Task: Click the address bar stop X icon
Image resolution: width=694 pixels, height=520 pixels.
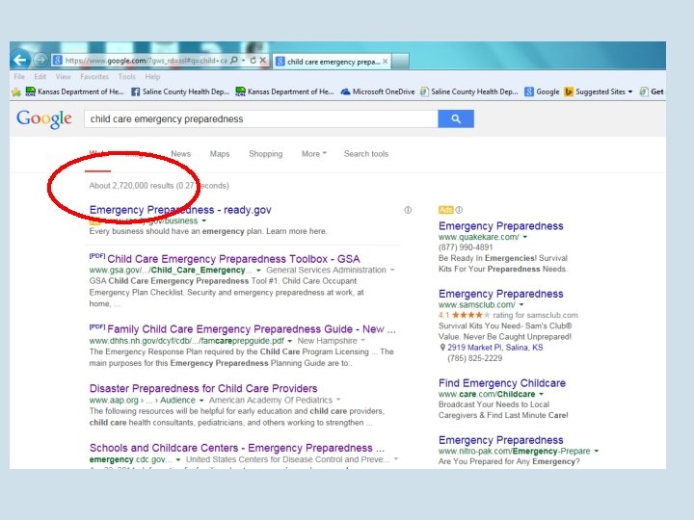Action: (263, 60)
